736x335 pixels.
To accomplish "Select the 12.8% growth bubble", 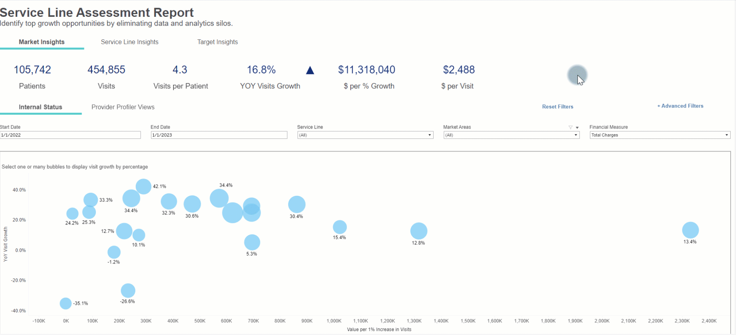I will 419,231.
